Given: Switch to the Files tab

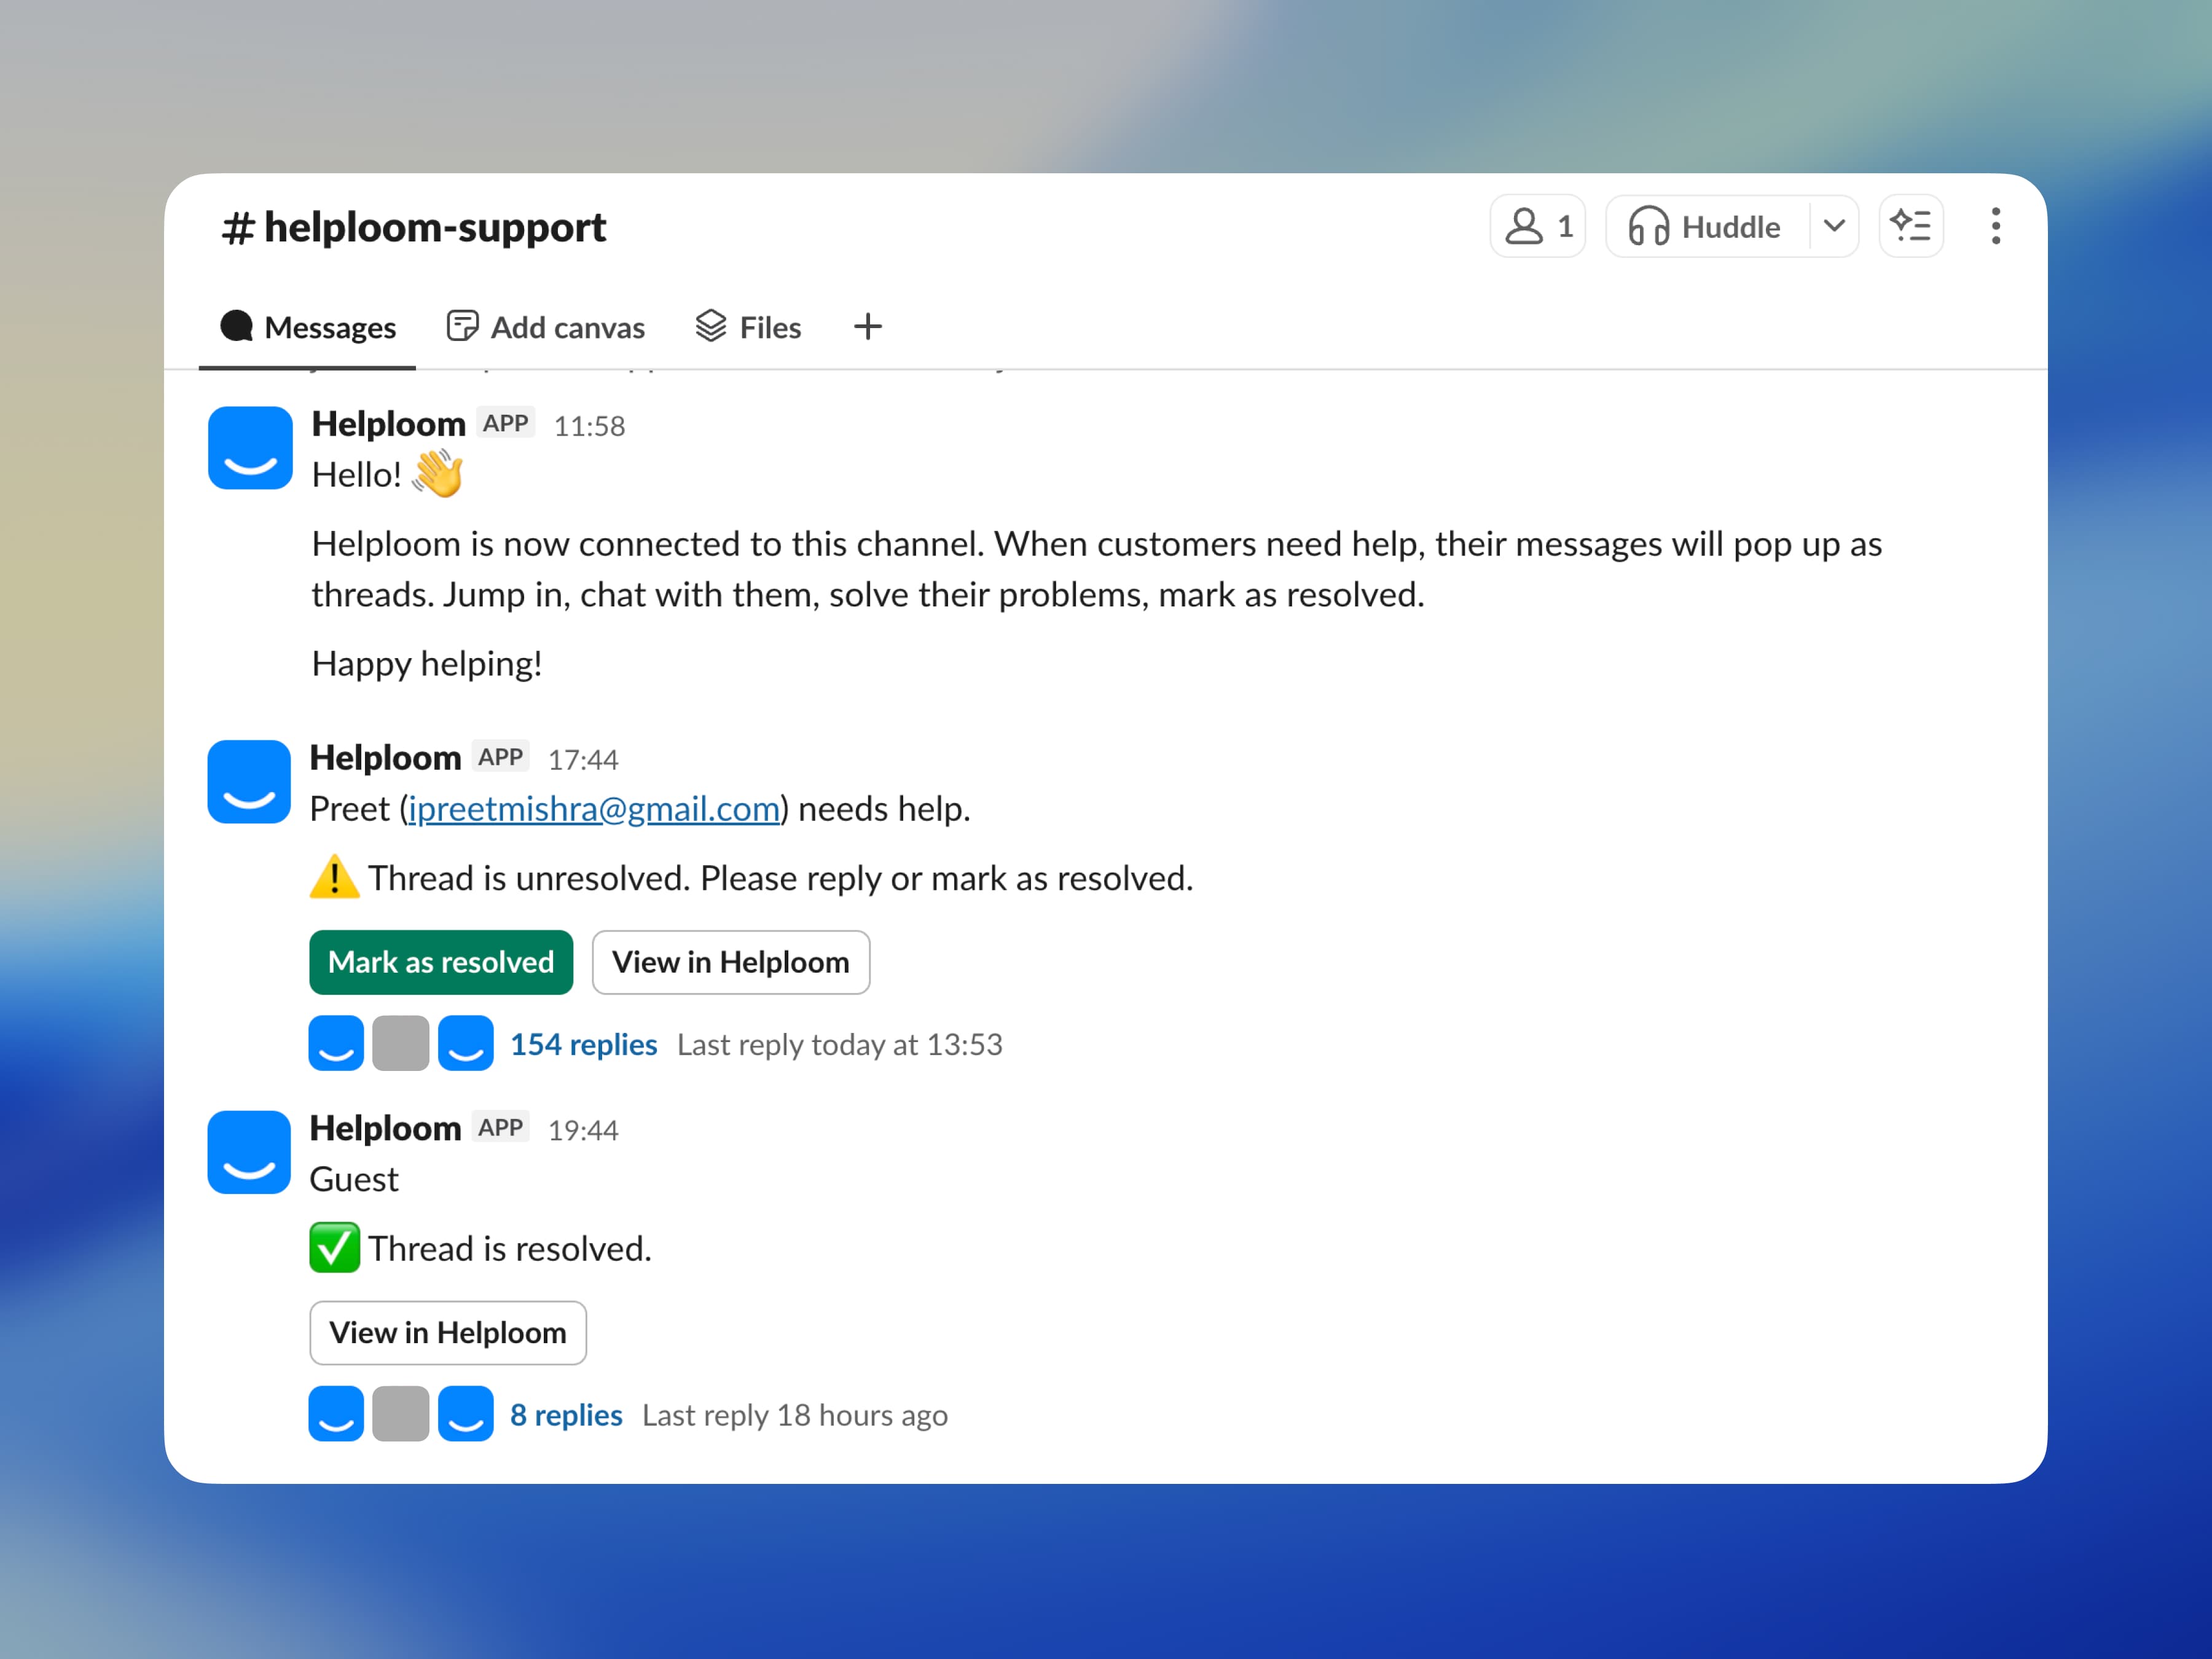Looking at the screenshot, I should tap(768, 327).
